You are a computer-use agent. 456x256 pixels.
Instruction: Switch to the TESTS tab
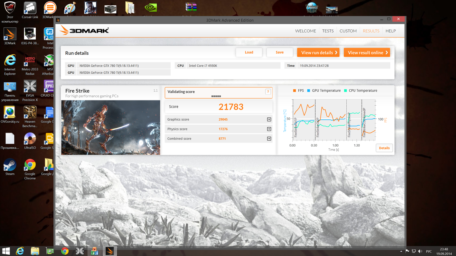(x=328, y=31)
